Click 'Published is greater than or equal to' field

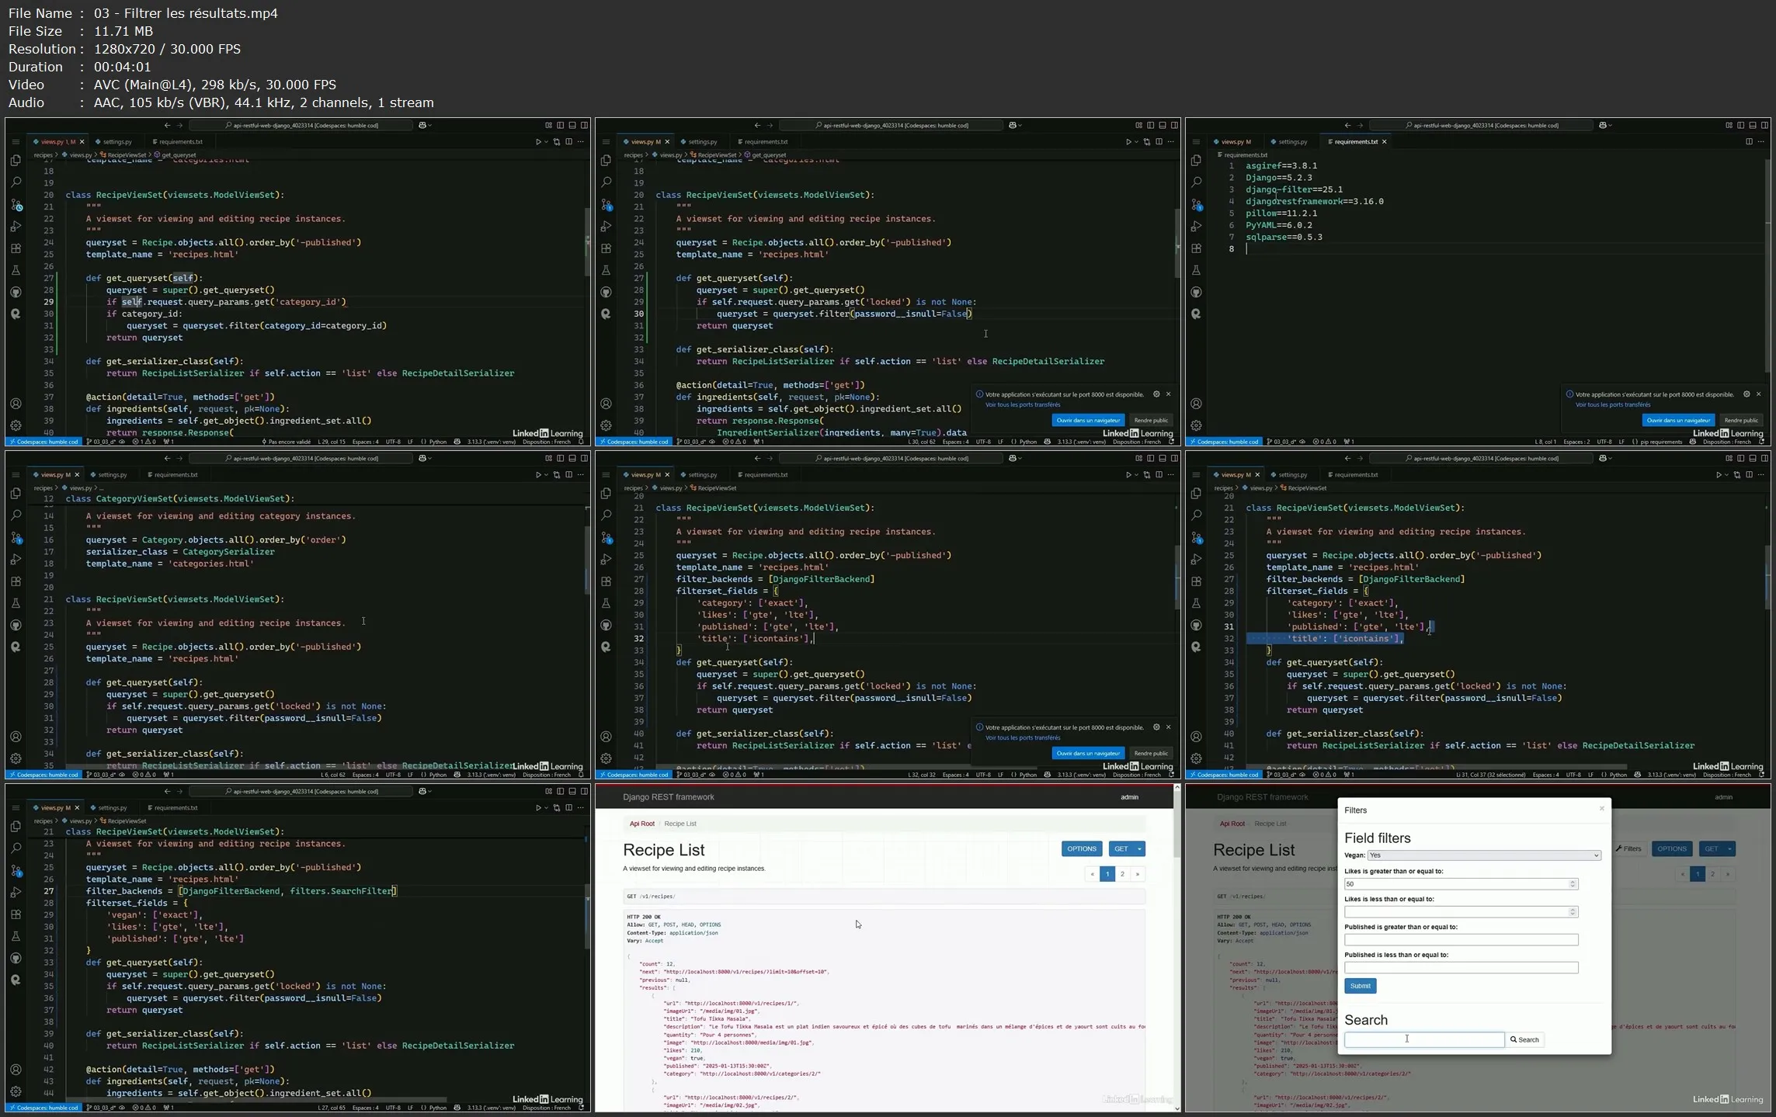[1461, 940]
